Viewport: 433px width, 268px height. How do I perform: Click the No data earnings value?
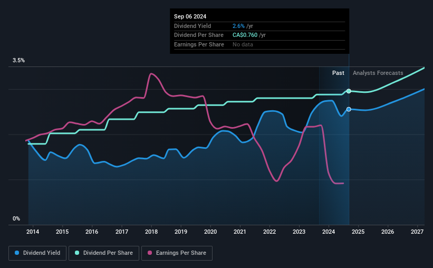tap(243, 44)
